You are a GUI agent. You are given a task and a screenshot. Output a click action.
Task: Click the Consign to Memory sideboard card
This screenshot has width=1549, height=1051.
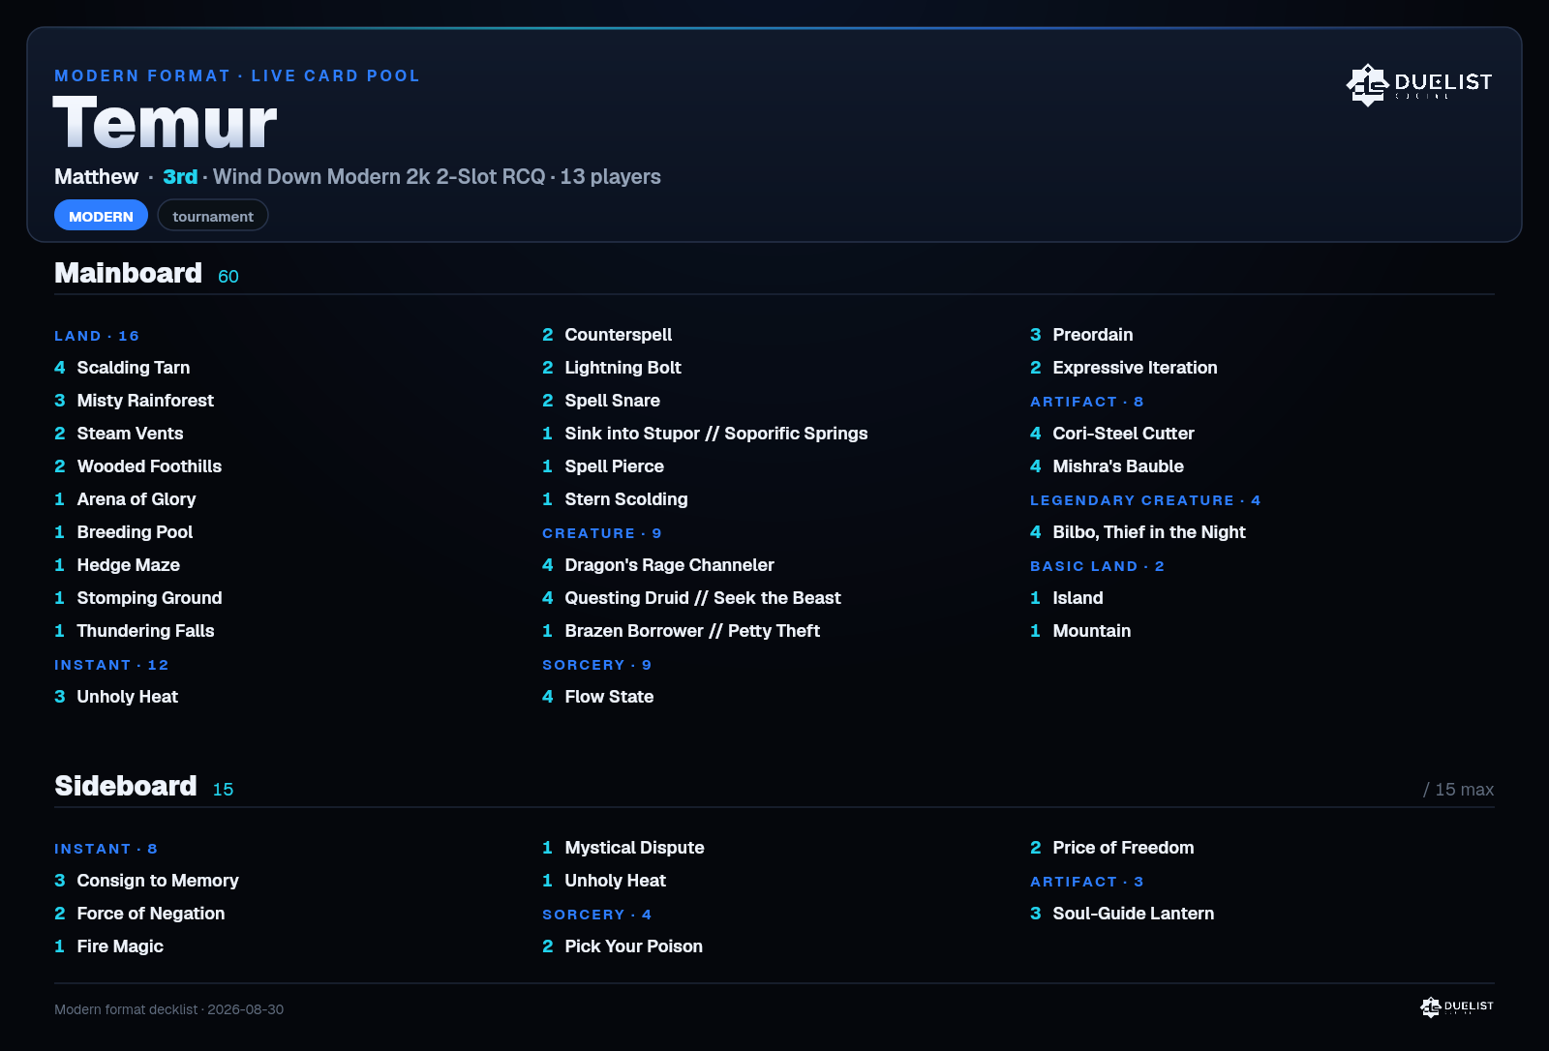tap(146, 881)
